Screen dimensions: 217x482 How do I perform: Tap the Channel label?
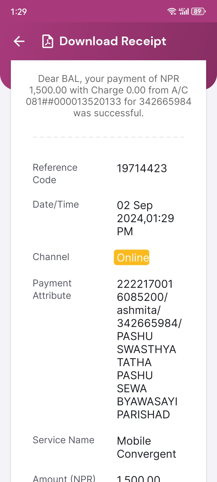coord(51,257)
